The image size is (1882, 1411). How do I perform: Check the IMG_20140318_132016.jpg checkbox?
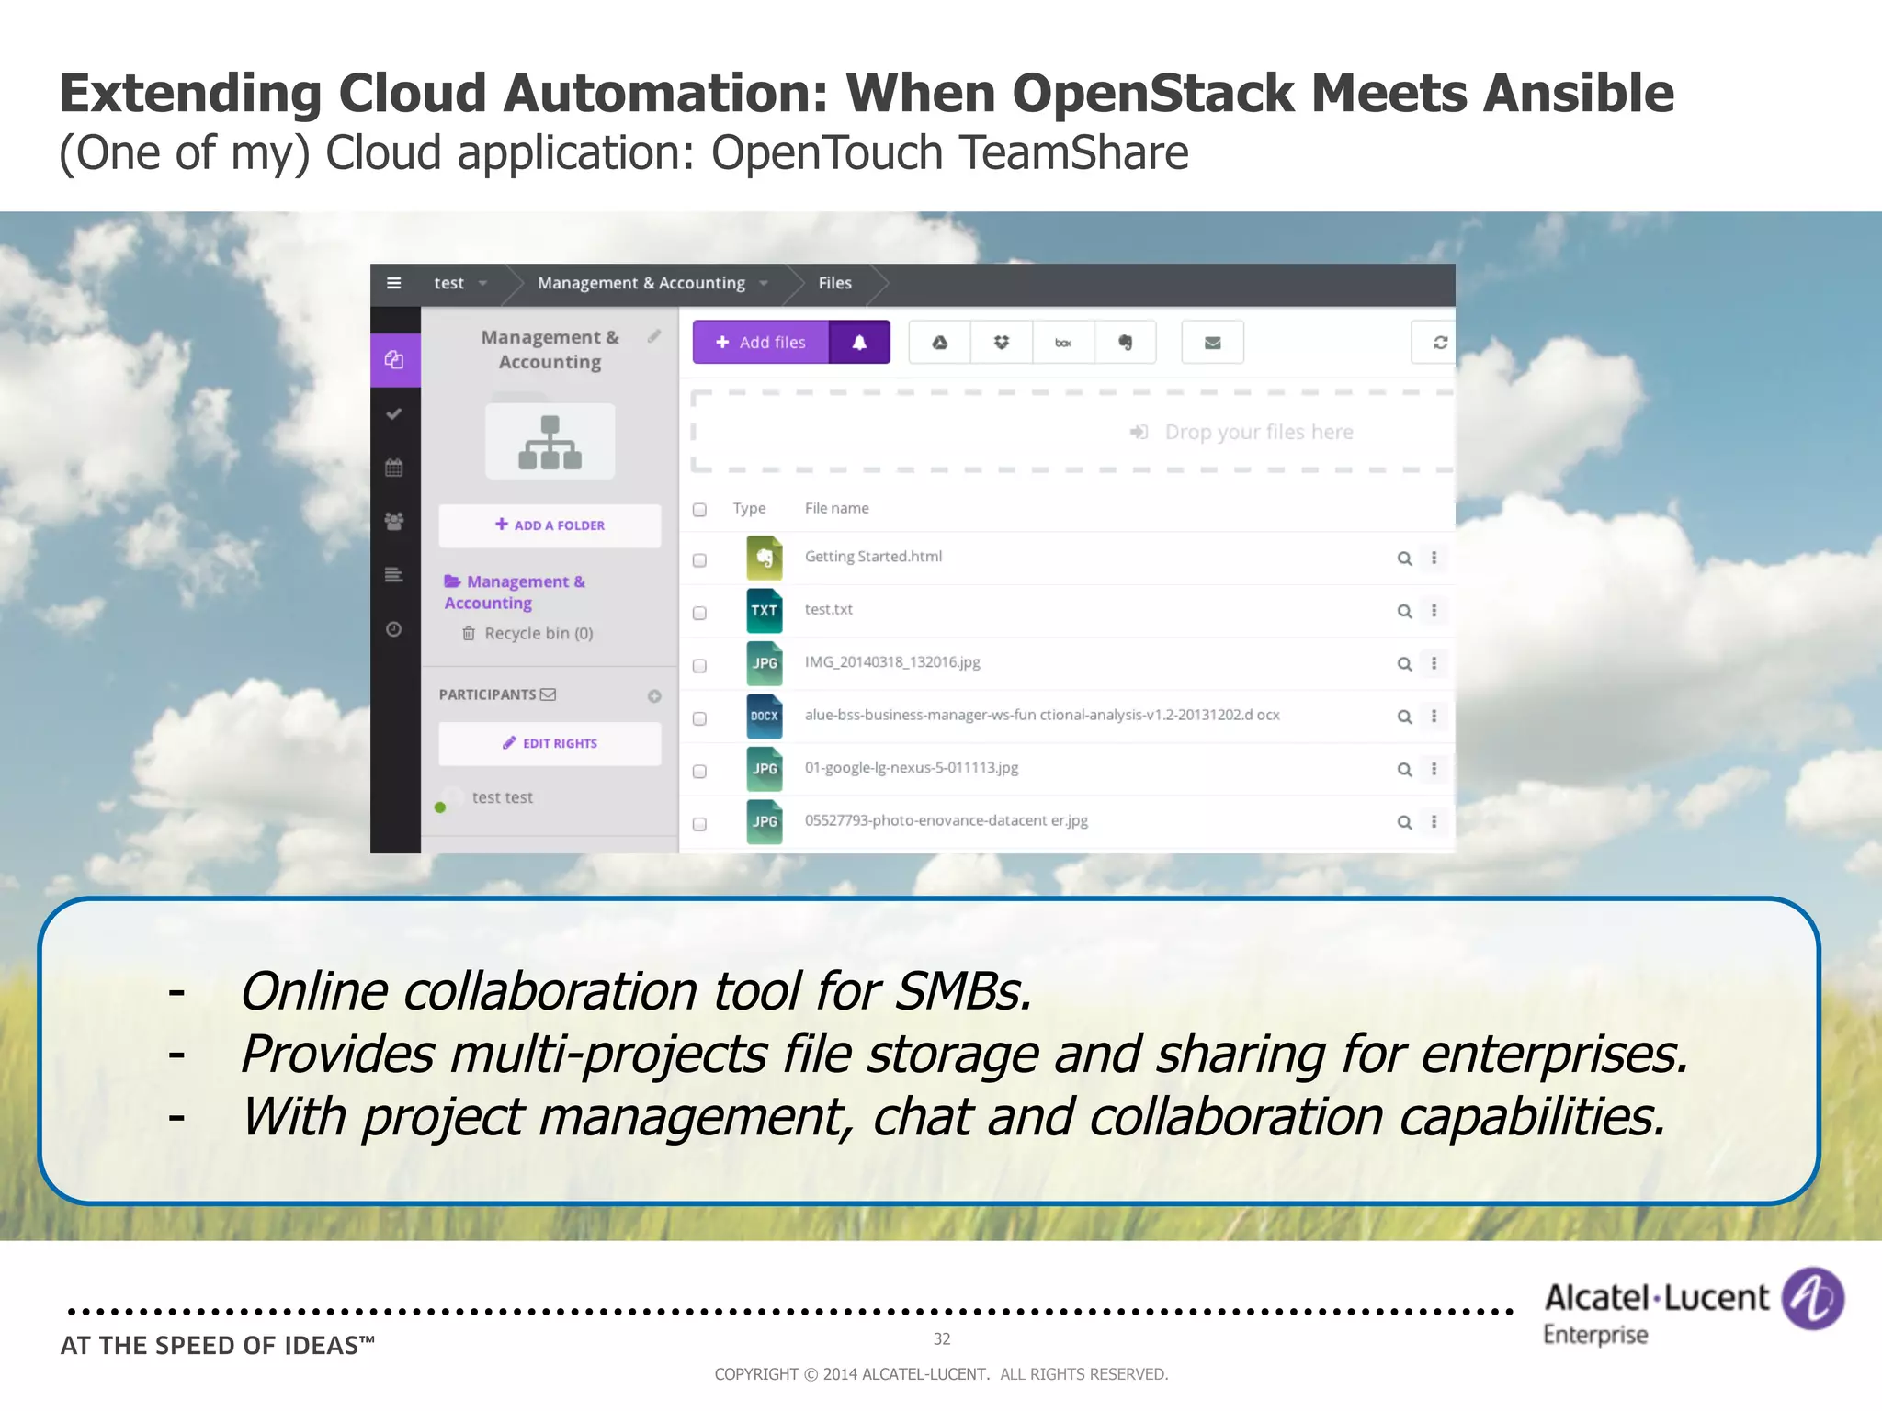[x=699, y=666]
